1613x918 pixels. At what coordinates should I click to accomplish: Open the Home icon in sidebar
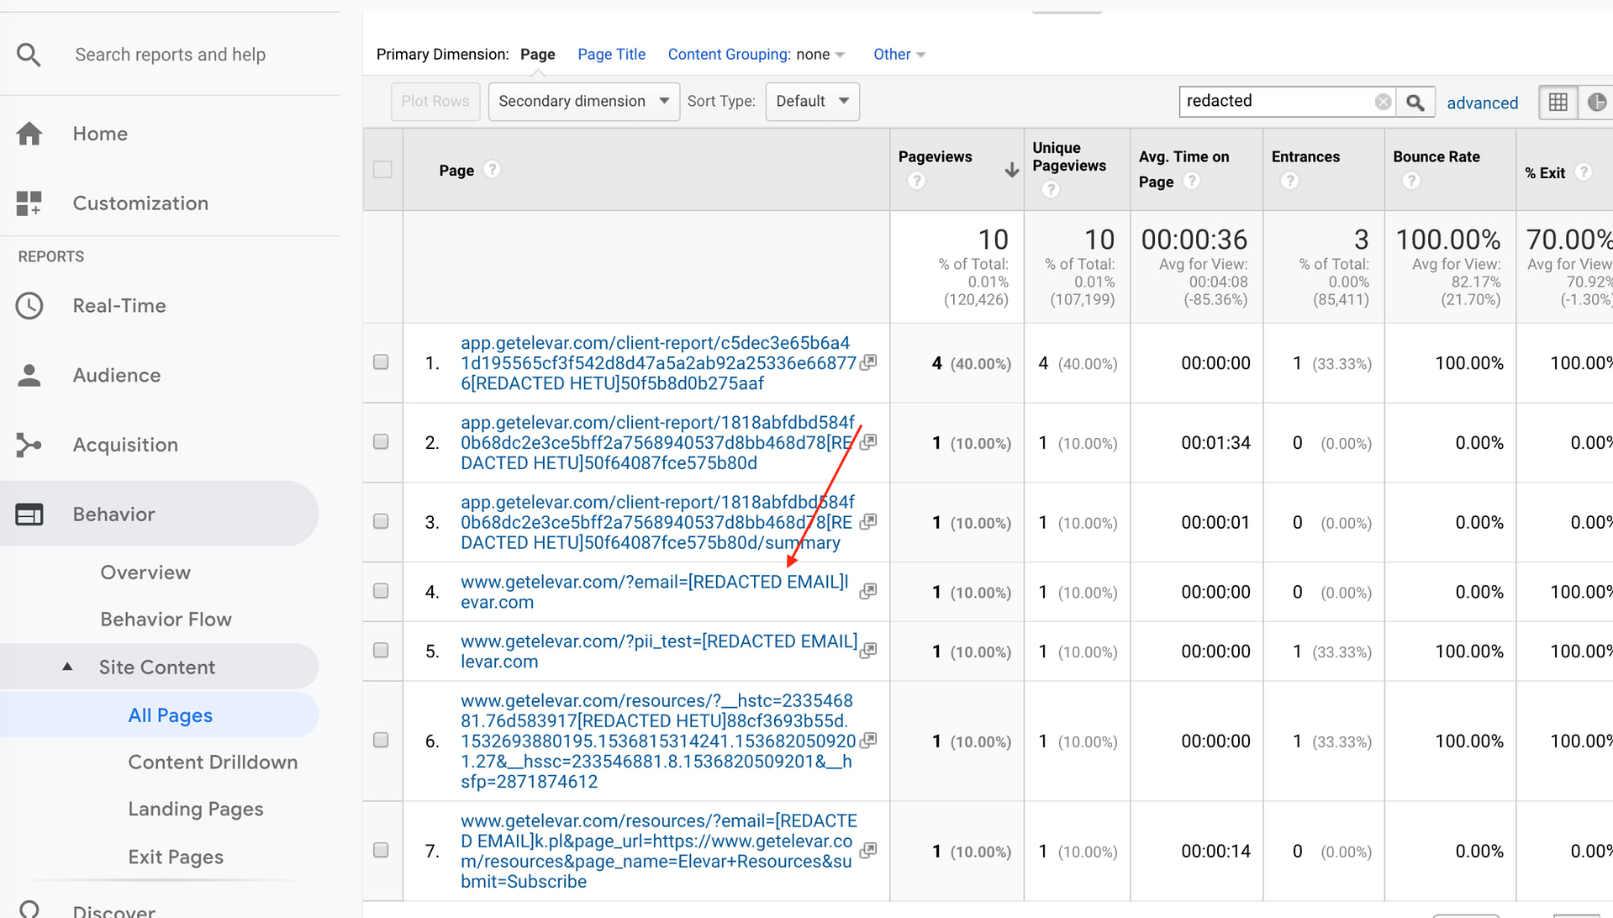(29, 134)
